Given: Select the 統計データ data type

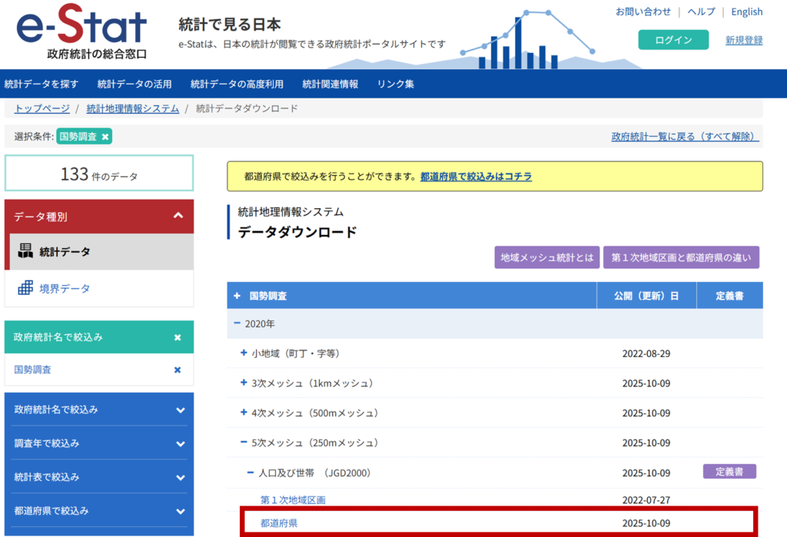Looking at the screenshot, I should [65, 251].
